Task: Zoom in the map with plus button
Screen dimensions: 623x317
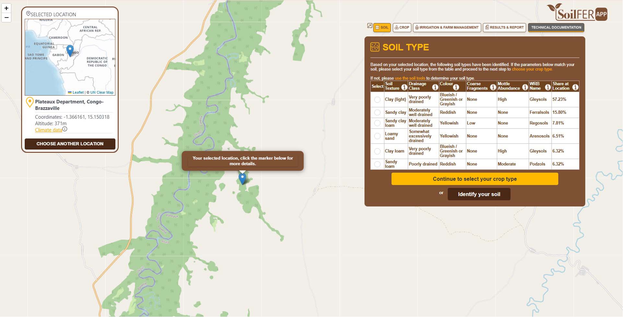Action: click(6, 8)
